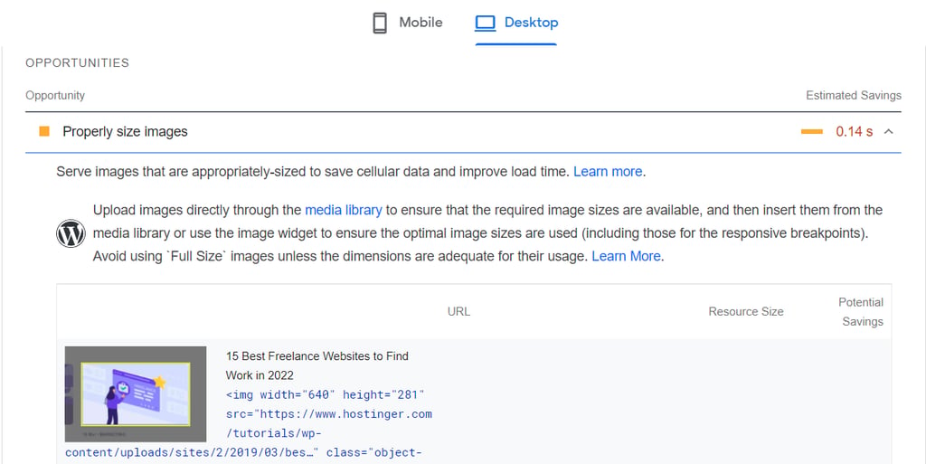Click the src hostinger.com URL text

pyautogui.click(x=329, y=414)
